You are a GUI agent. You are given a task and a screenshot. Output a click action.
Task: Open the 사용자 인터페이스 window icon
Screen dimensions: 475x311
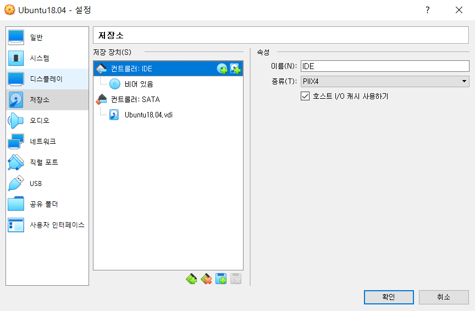pyautogui.click(x=16, y=225)
